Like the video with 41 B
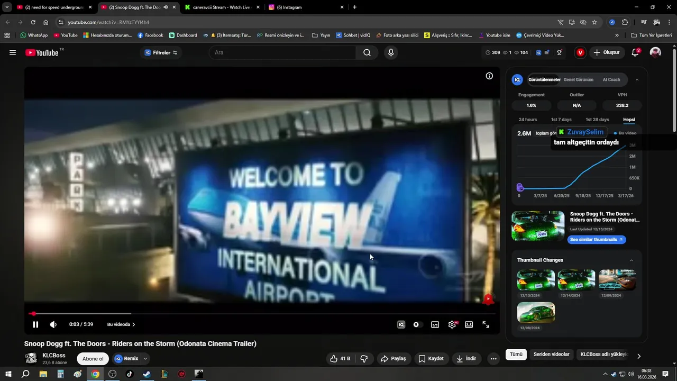 (340, 358)
